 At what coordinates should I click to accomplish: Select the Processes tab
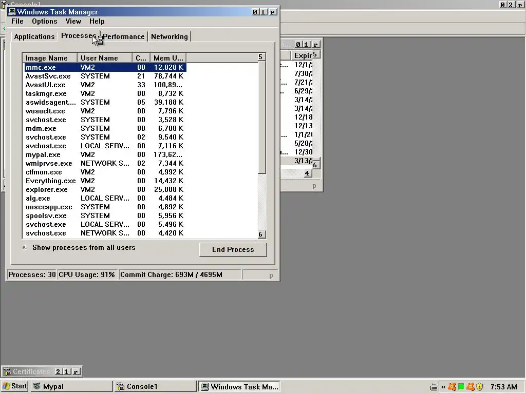[x=79, y=36]
